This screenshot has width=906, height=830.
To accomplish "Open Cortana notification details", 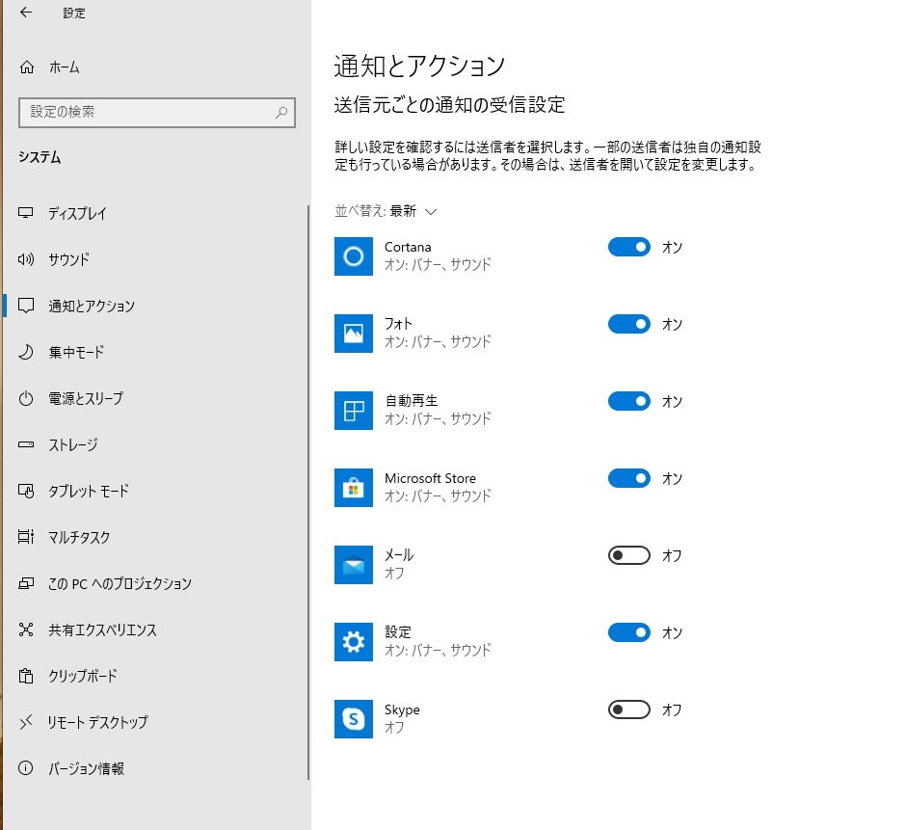I will 438,255.
